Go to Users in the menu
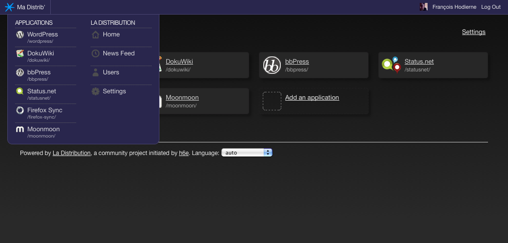The width and height of the screenshot is (508, 243). pyautogui.click(x=111, y=72)
